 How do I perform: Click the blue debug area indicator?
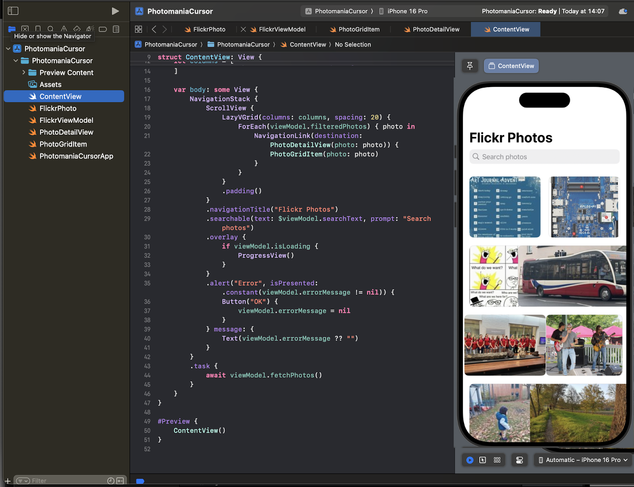tap(140, 481)
